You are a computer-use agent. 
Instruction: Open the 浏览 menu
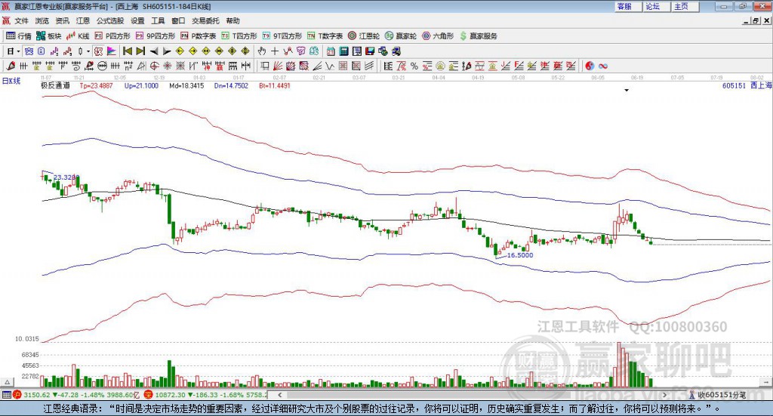click(x=42, y=20)
